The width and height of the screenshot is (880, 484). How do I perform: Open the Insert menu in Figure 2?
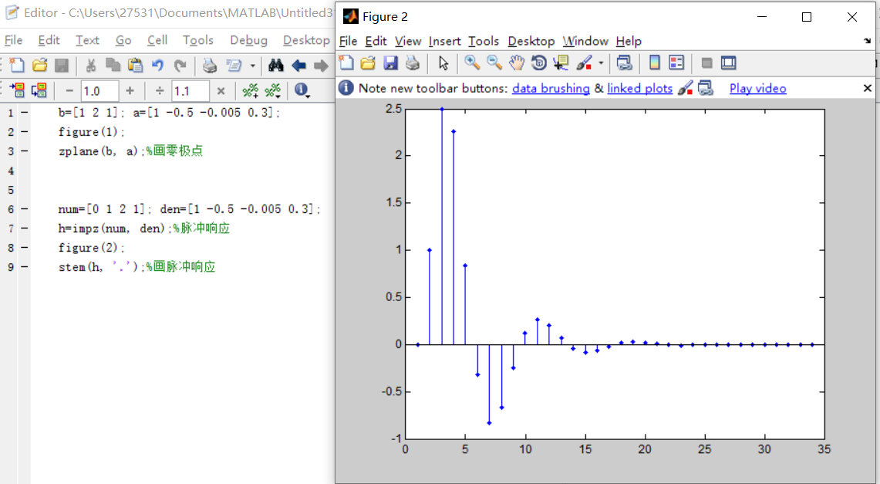[444, 41]
